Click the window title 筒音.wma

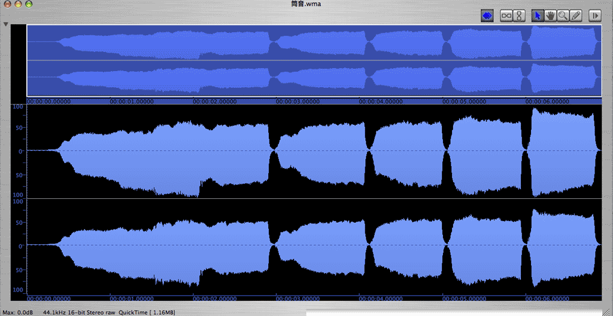[x=306, y=4]
